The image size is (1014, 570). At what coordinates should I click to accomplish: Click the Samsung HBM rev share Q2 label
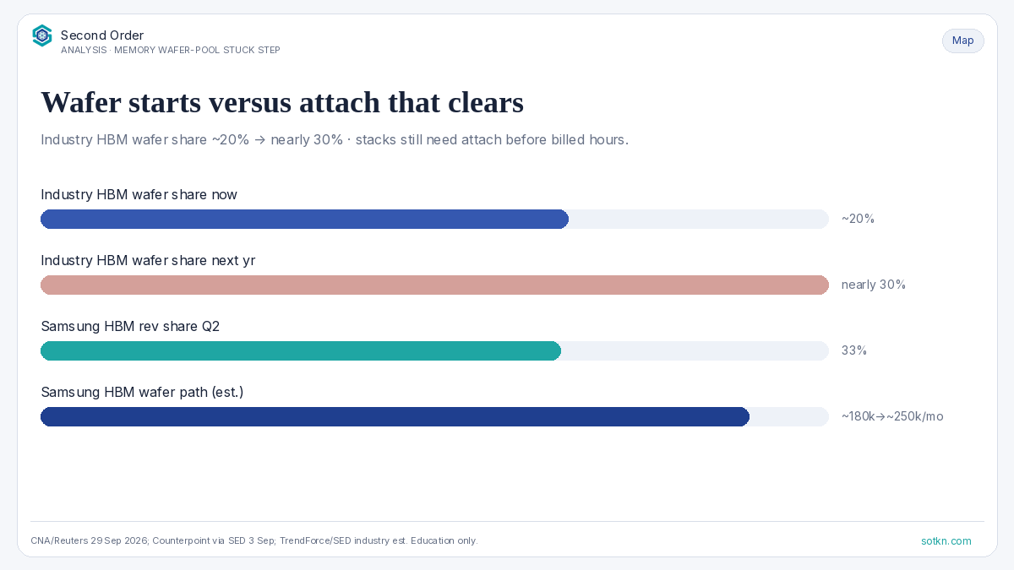coord(130,327)
